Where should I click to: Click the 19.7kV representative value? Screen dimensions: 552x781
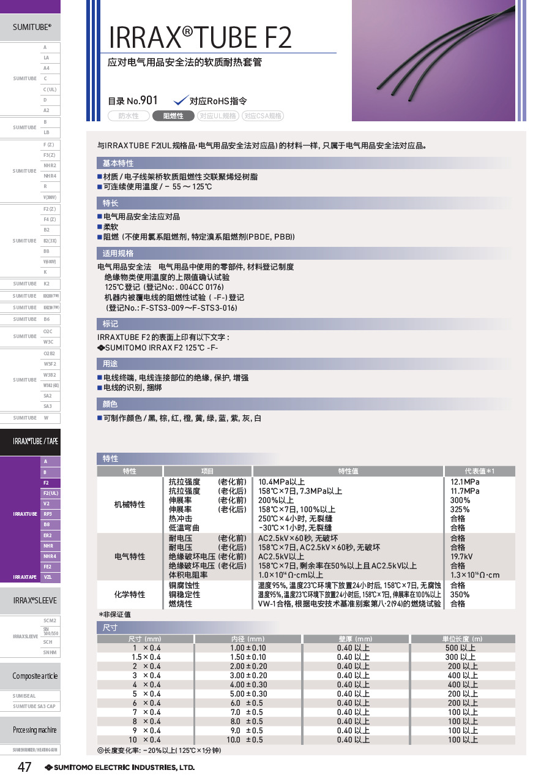[x=462, y=556]
